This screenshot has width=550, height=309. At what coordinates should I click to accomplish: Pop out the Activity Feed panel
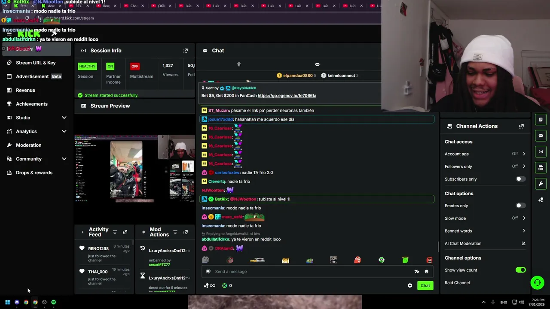(125, 232)
